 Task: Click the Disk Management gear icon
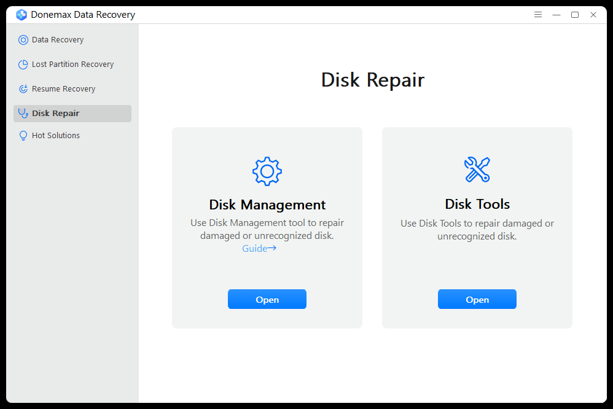click(267, 171)
